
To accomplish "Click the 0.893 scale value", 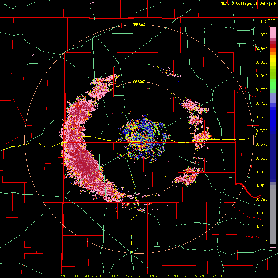I will pos(262,62).
